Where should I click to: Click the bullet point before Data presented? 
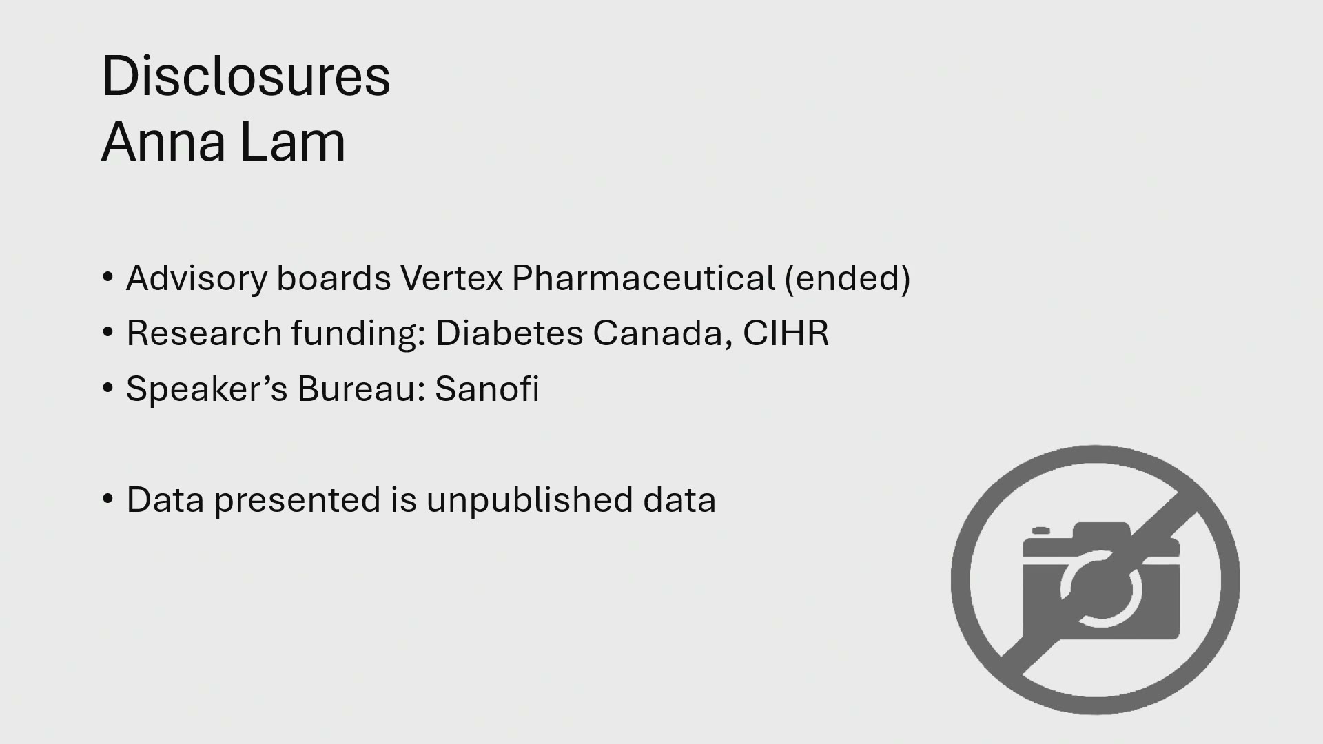click(107, 499)
